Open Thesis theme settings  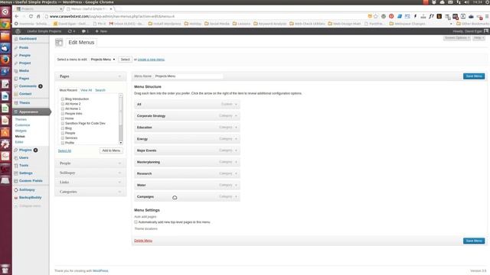[24, 103]
